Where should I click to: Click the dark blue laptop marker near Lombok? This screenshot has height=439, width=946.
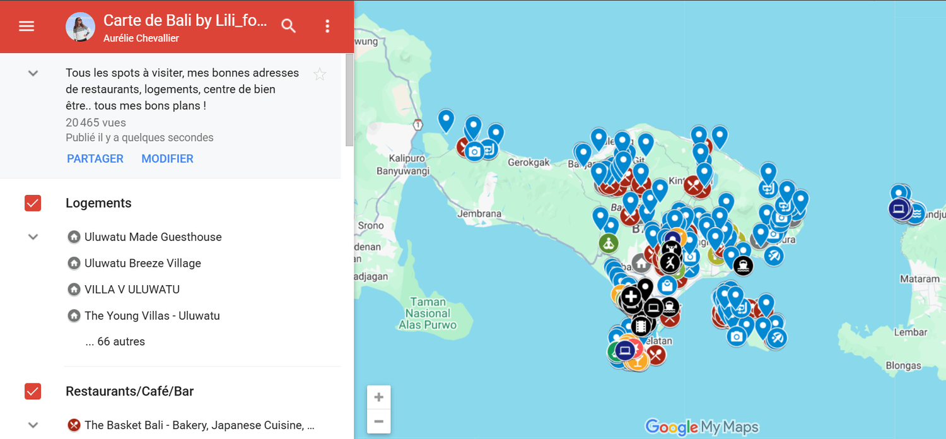(899, 208)
